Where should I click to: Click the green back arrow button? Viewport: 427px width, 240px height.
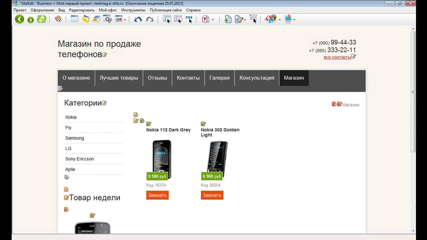(x=20, y=19)
